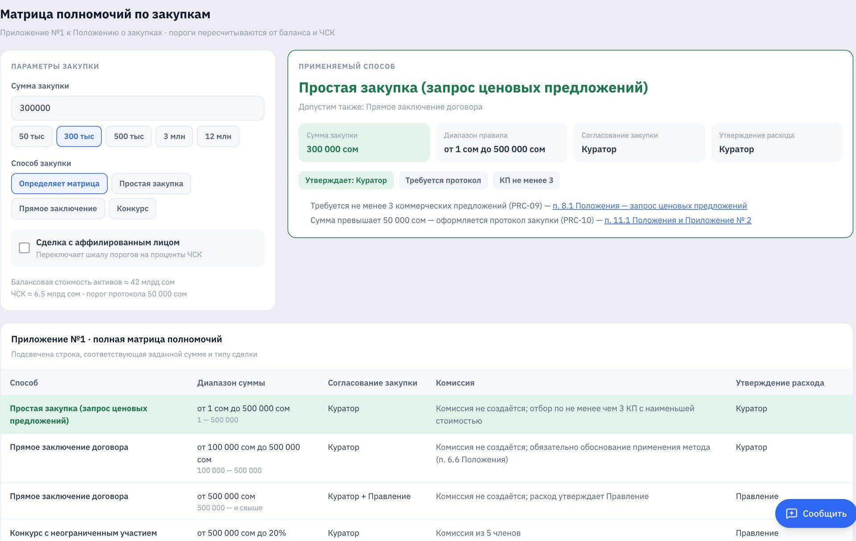Click the Утверждение расхода Куратор card
The width and height of the screenshot is (856, 541).
pyautogui.click(x=777, y=142)
